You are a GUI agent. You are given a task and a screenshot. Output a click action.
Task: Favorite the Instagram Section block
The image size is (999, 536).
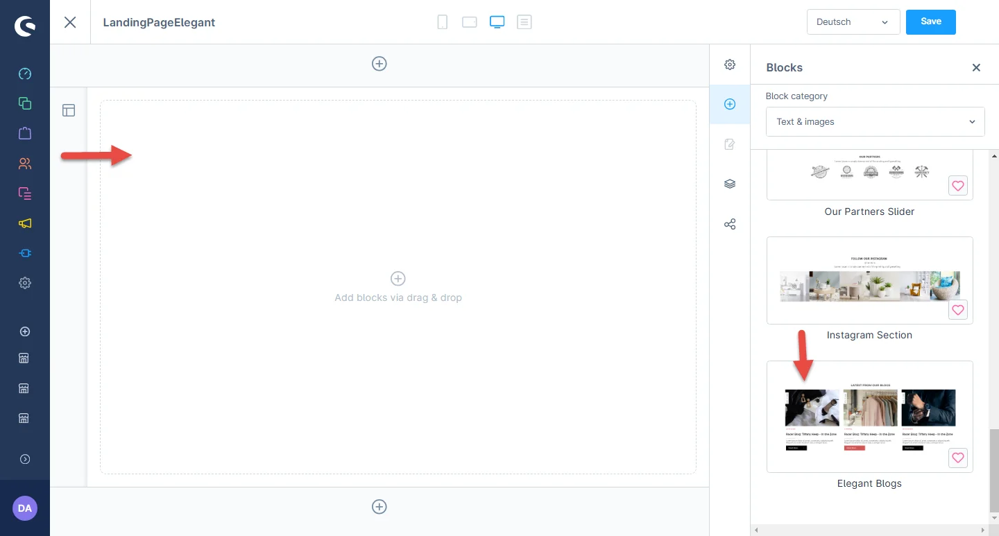pos(957,310)
